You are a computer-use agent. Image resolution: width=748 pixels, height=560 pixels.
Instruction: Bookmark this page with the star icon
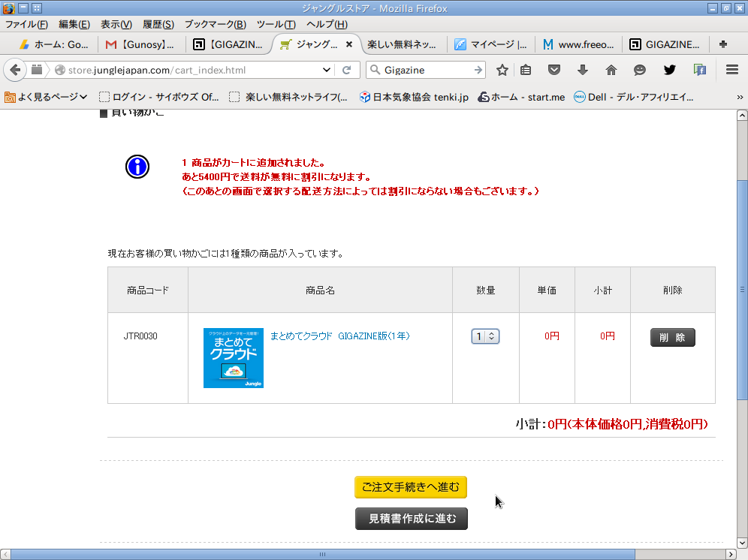(x=502, y=70)
